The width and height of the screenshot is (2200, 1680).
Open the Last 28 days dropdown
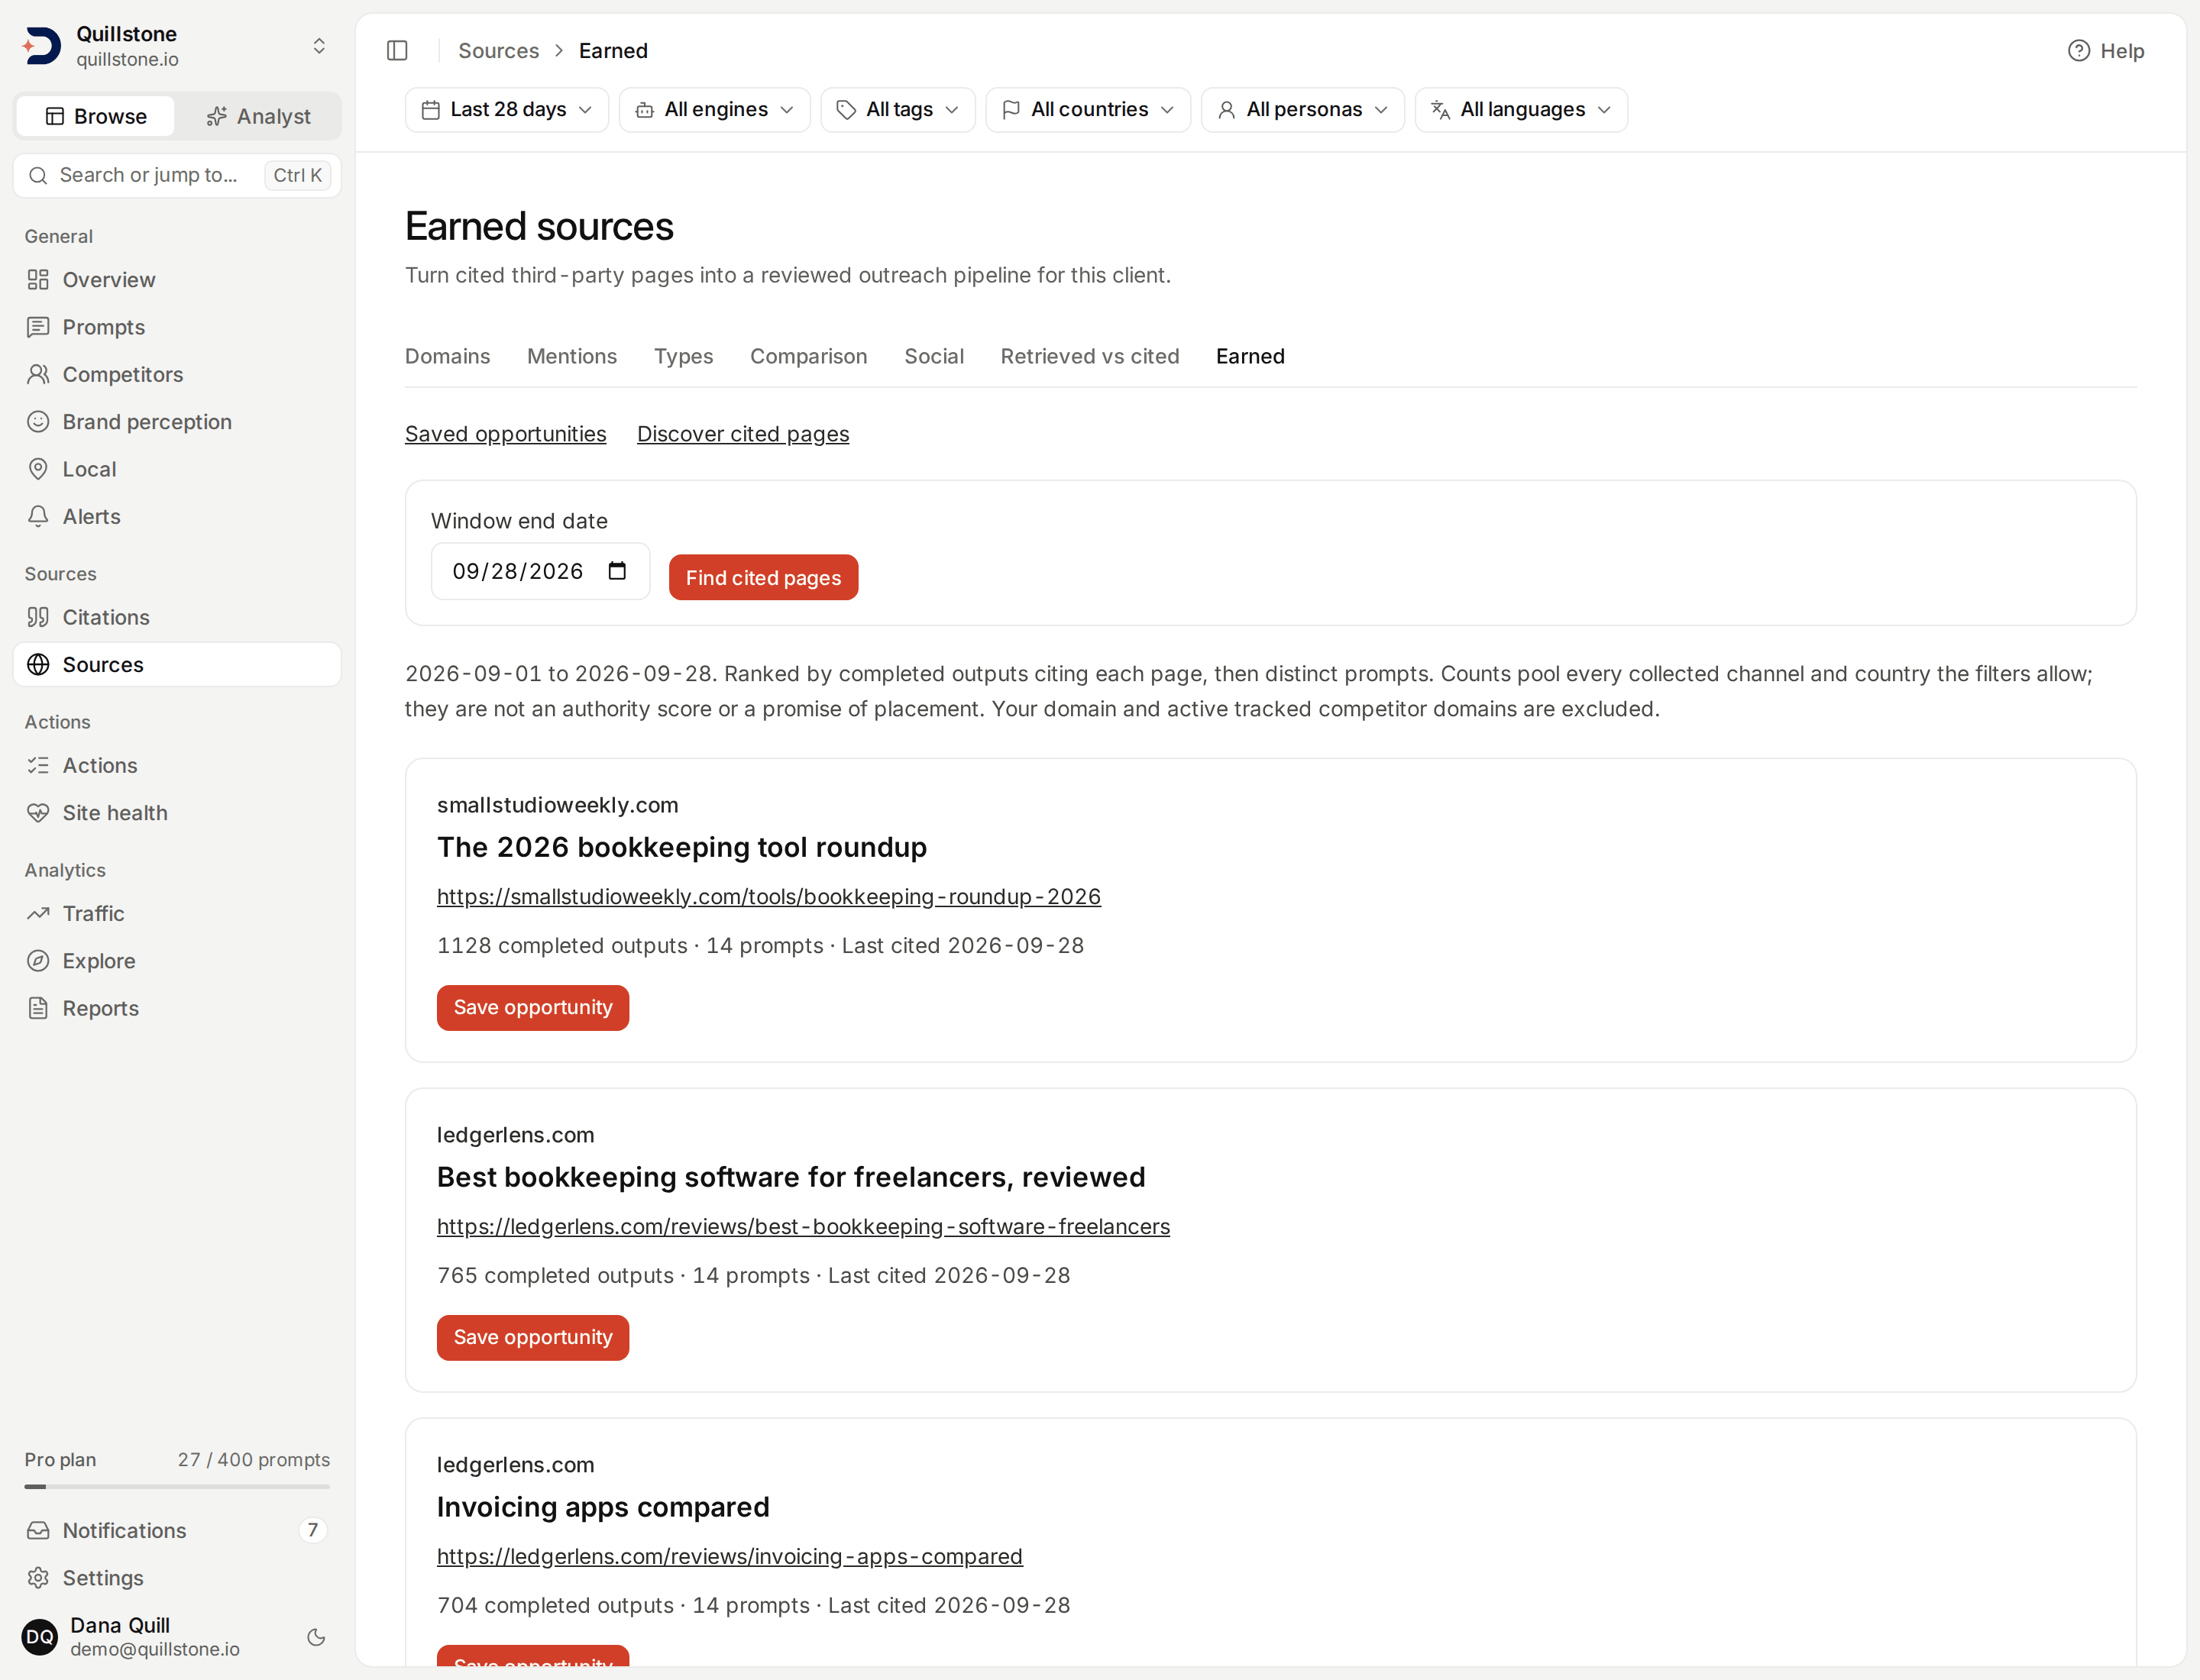coord(507,109)
